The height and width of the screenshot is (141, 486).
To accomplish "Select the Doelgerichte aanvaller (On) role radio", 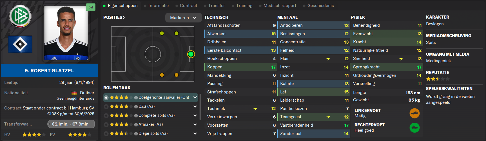I will [106, 98].
